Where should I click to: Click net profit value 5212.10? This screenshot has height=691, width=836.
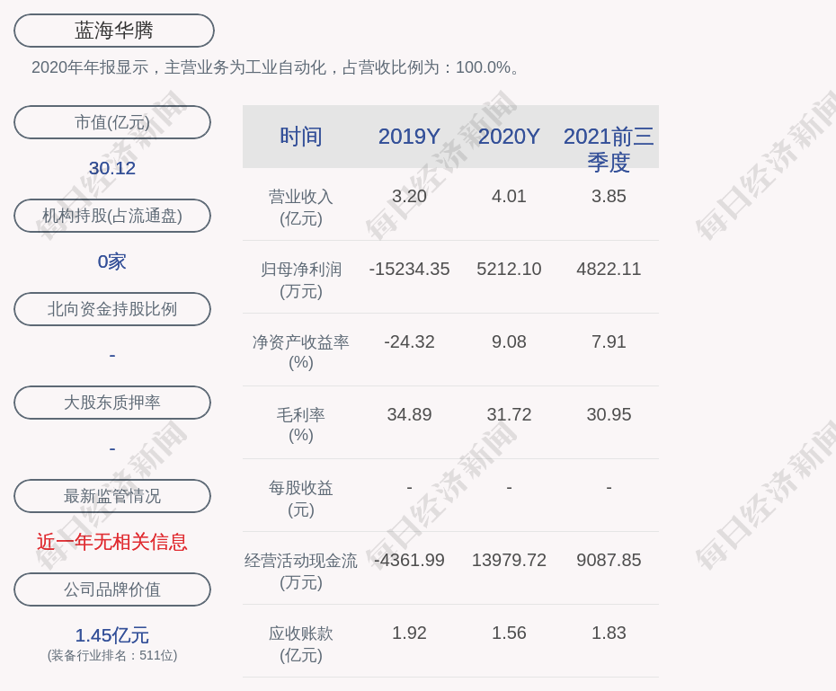tap(509, 269)
